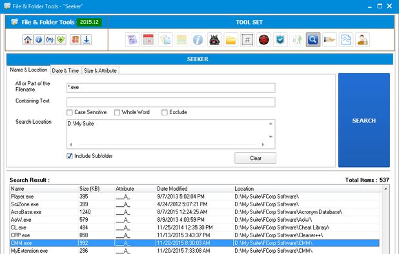399x254 pixels.
Task: Click the Total Items : 537 label
Action: [367, 180]
